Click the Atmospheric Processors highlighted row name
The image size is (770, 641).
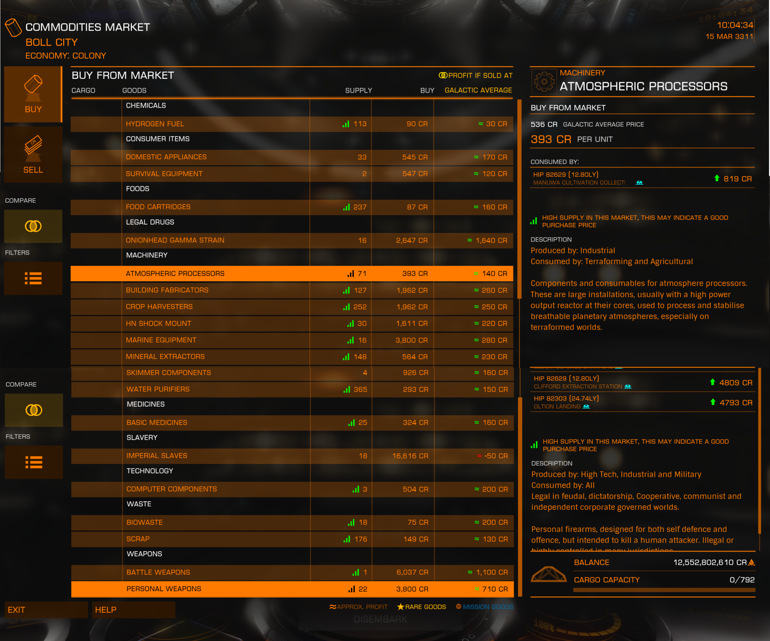click(175, 273)
